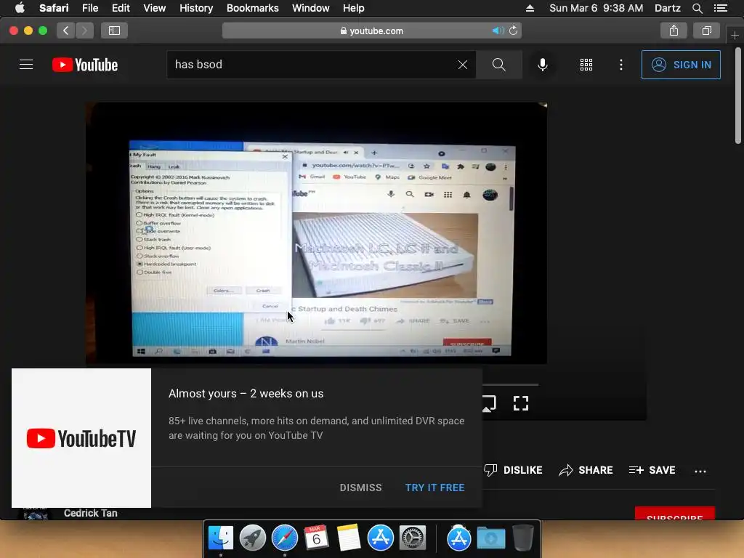The height and width of the screenshot is (558, 744).
Task: Open Notification Center list icon
Action: pos(721,8)
